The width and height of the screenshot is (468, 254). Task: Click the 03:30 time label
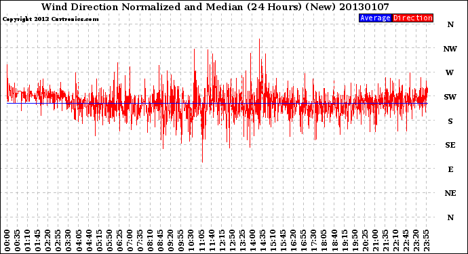pos(69,240)
